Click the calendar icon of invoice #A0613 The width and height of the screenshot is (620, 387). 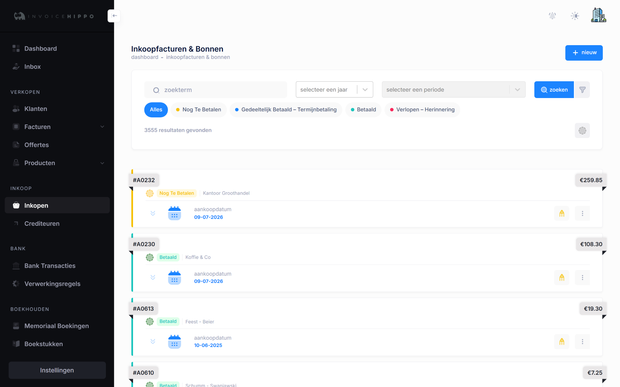[x=174, y=342]
